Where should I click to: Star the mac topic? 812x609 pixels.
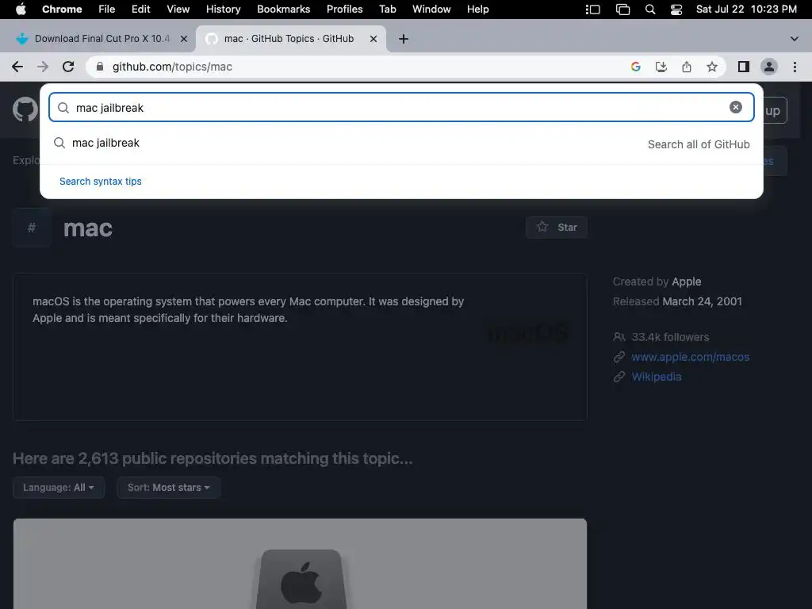pyautogui.click(x=557, y=228)
